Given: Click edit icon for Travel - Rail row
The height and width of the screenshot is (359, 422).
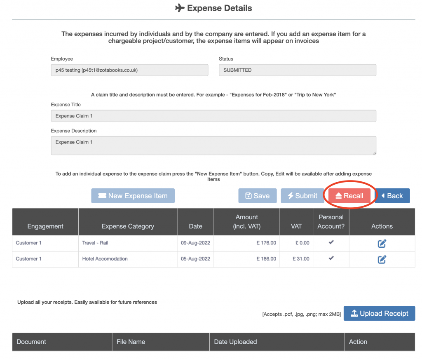Looking at the screenshot, I should (382, 243).
